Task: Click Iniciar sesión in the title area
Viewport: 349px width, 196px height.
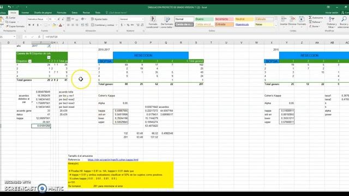Action: tap(332, 13)
